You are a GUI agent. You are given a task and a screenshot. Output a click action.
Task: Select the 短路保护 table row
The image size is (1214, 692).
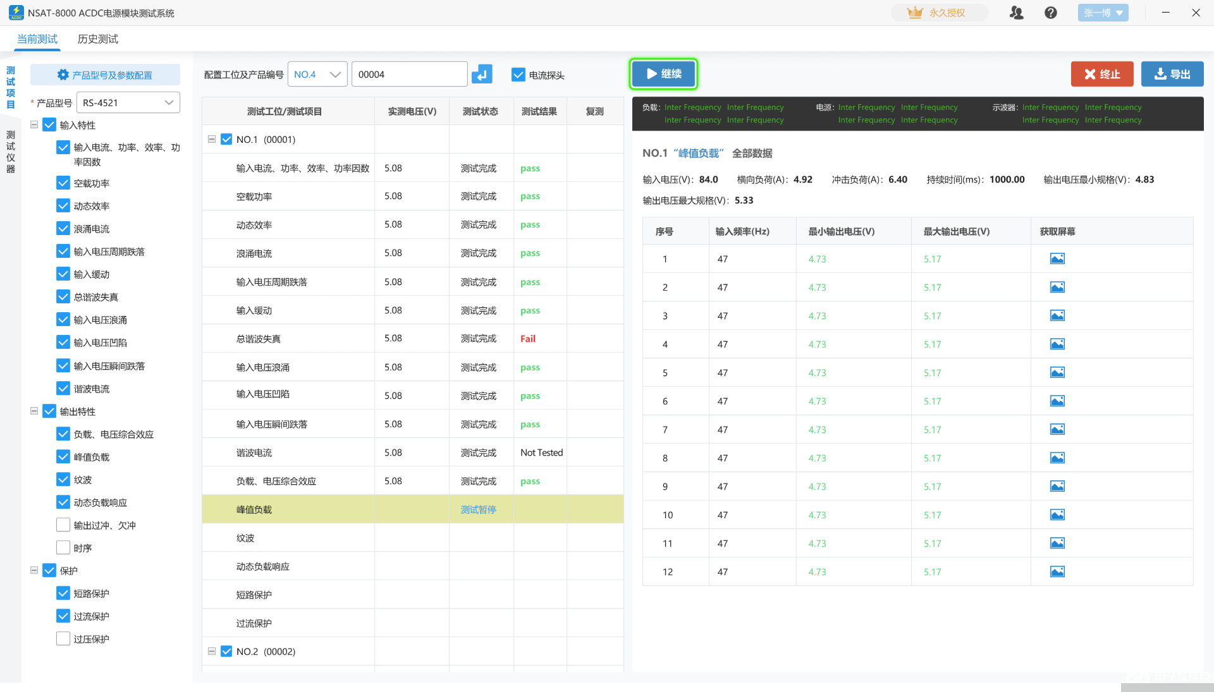(x=412, y=595)
